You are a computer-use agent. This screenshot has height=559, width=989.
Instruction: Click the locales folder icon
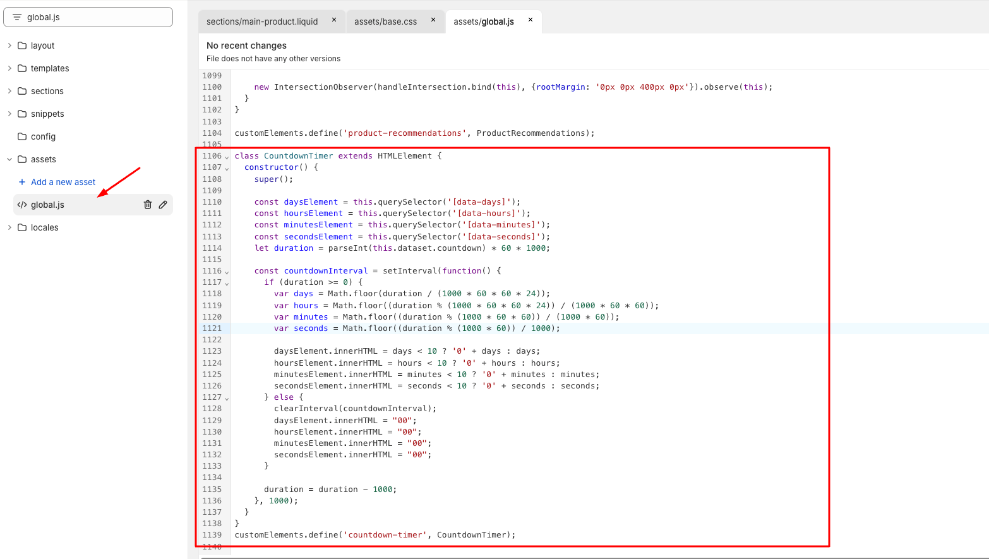click(22, 227)
